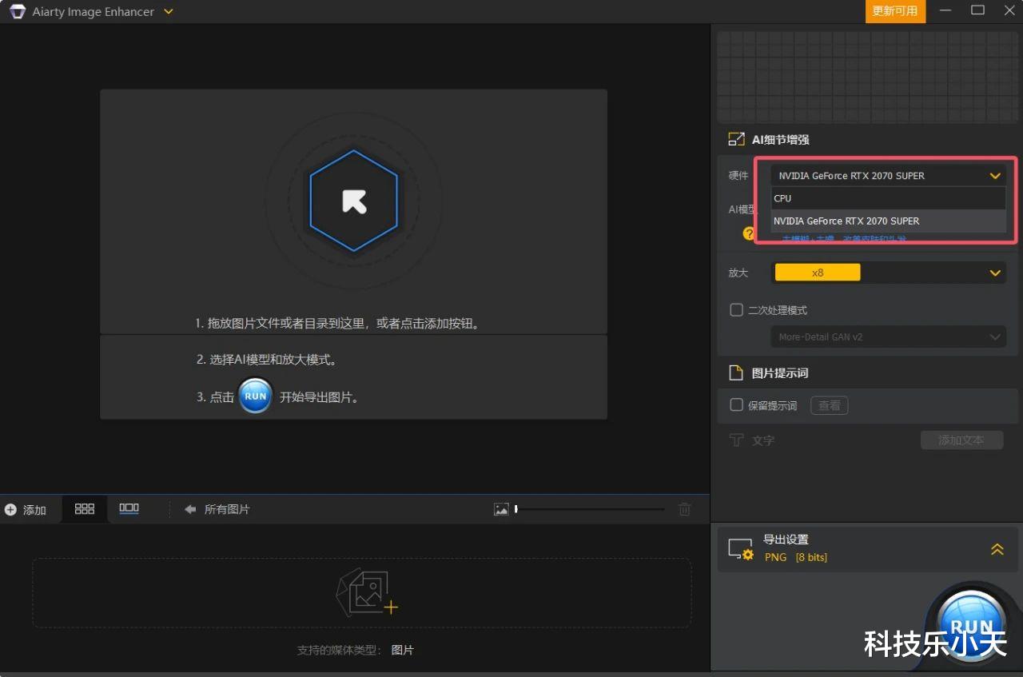Click the 添加文本 add text button
This screenshot has width=1023, height=677.
pyautogui.click(x=961, y=440)
